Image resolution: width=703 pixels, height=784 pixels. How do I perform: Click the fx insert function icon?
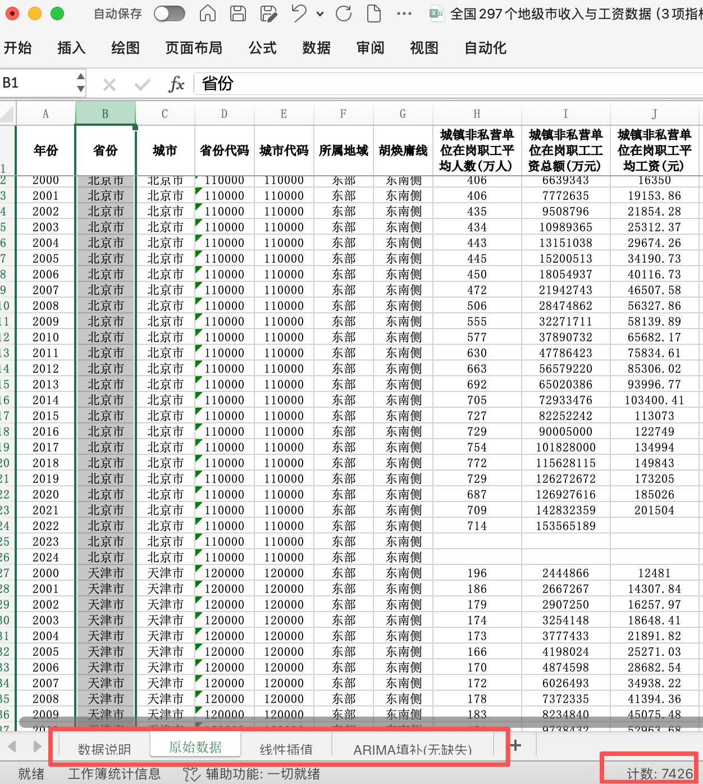pyautogui.click(x=176, y=84)
